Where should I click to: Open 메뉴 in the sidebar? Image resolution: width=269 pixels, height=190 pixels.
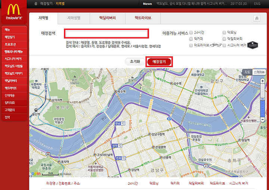14,29
